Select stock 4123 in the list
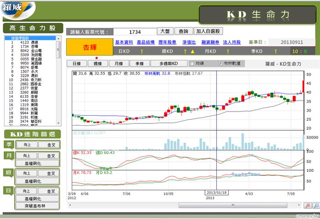This screenshot has height=219, width=320. coord(30,42)
